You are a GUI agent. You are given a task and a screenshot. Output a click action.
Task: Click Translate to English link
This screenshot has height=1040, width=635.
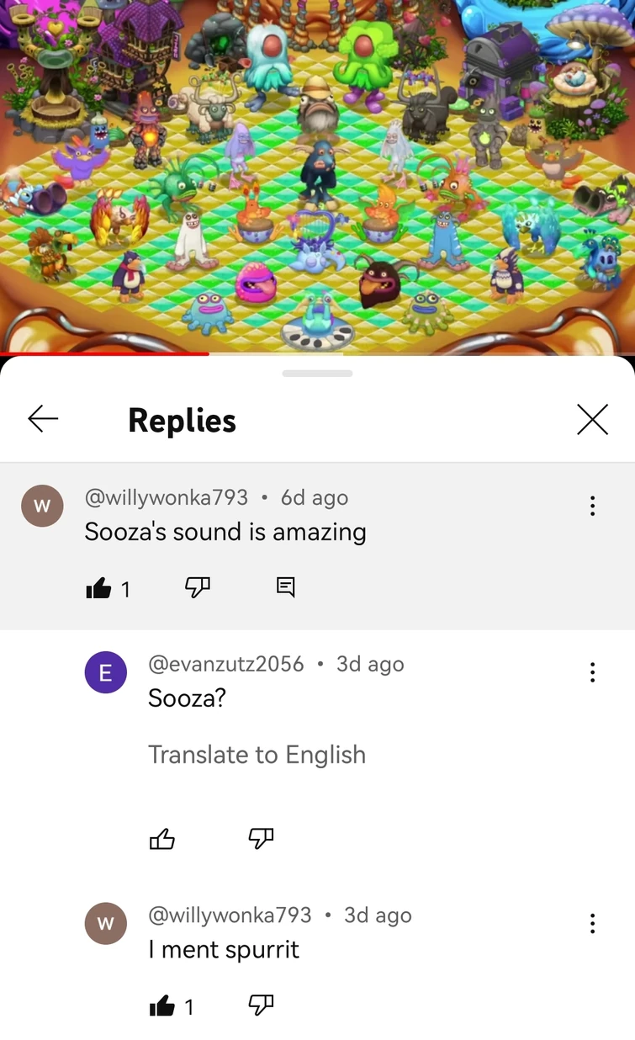tap(257, 755)
